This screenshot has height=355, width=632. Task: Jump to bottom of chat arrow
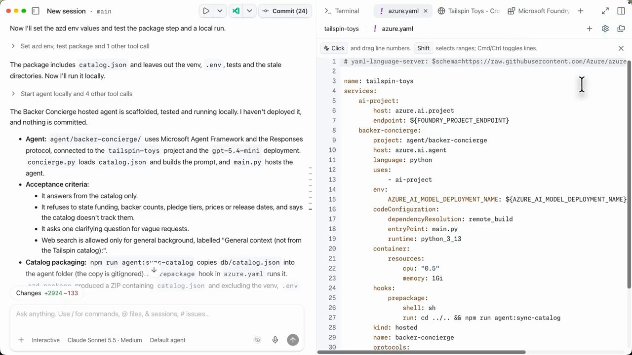(x=154, y=270)
